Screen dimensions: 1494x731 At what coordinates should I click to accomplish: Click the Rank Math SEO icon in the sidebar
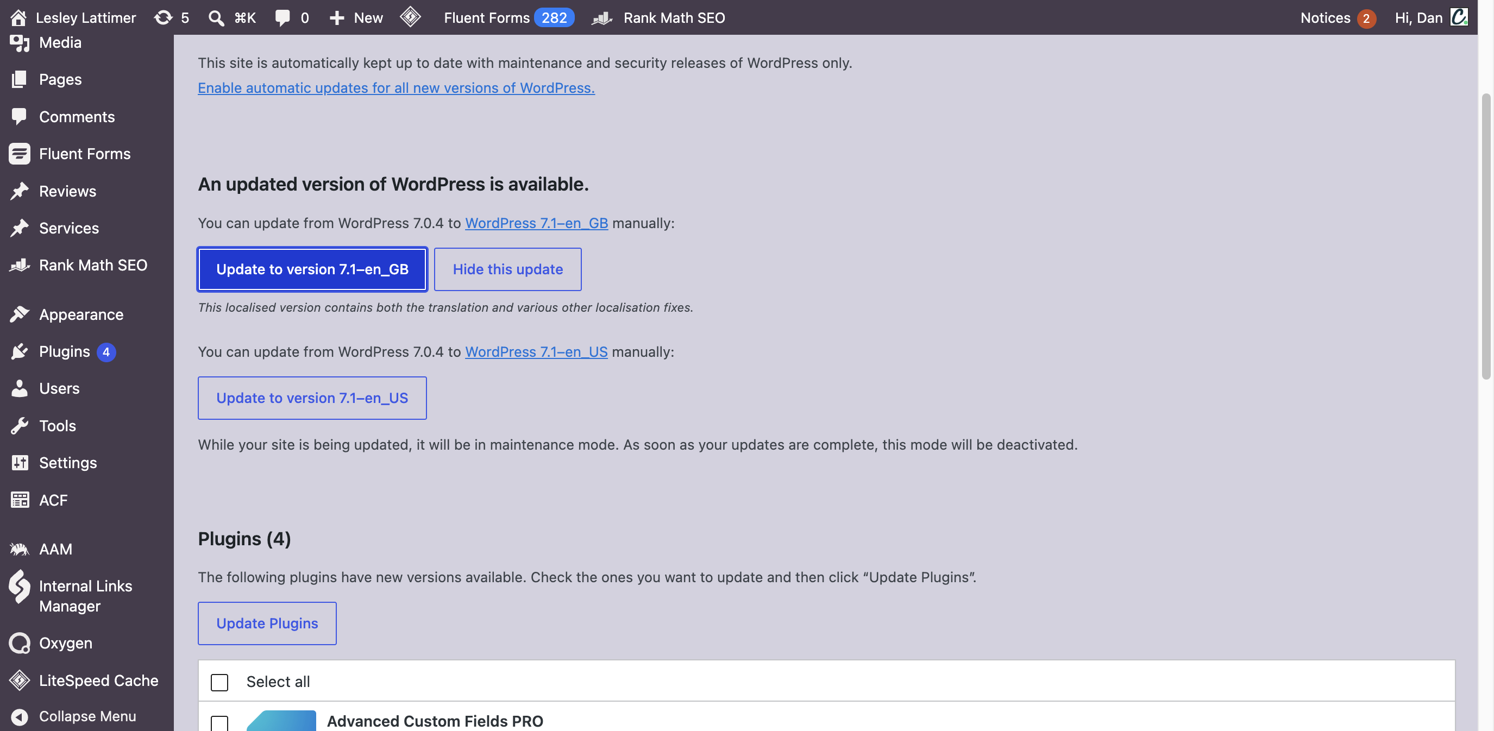coord(19,265)
